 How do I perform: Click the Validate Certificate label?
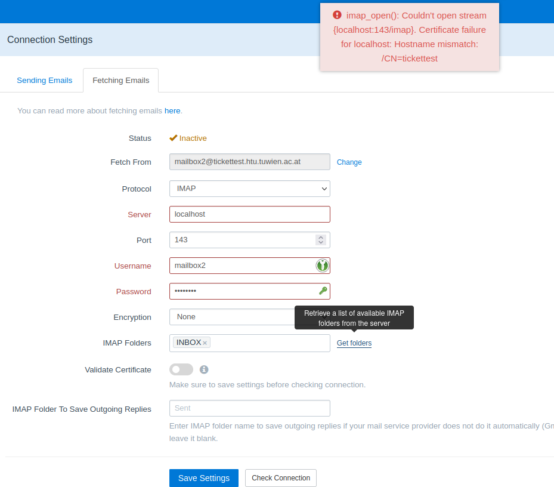pos(118,369)
